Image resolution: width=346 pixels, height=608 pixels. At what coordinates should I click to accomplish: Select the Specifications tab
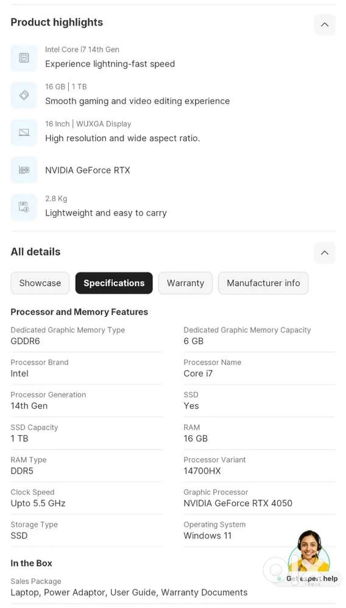click(x=114, y=283)
